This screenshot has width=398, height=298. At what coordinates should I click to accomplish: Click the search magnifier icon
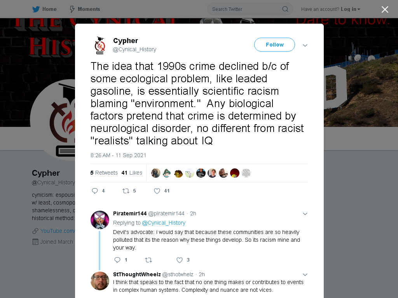(x=285, y=9)
